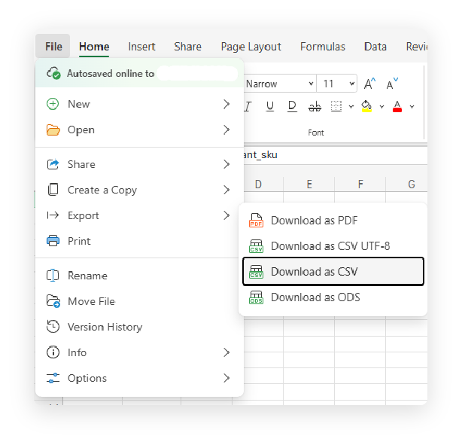Go to the Page Layout tab
The height and width of the screenshot is (445, 462).
(251, 47)
